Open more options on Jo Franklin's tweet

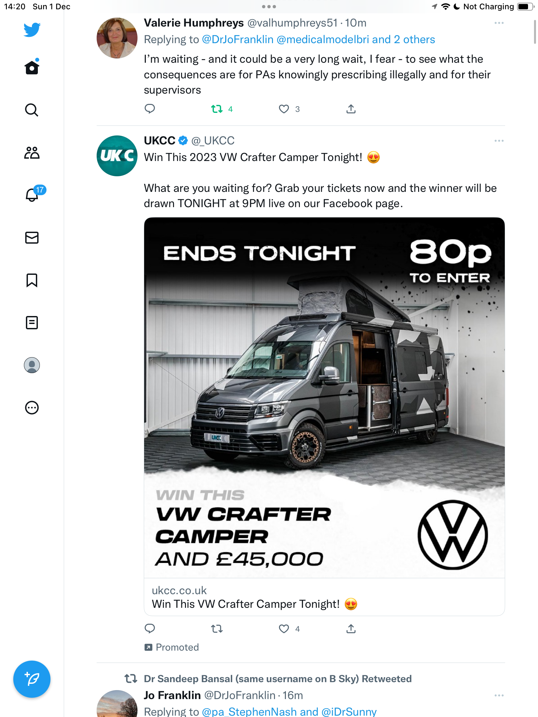tap(499, 695)
